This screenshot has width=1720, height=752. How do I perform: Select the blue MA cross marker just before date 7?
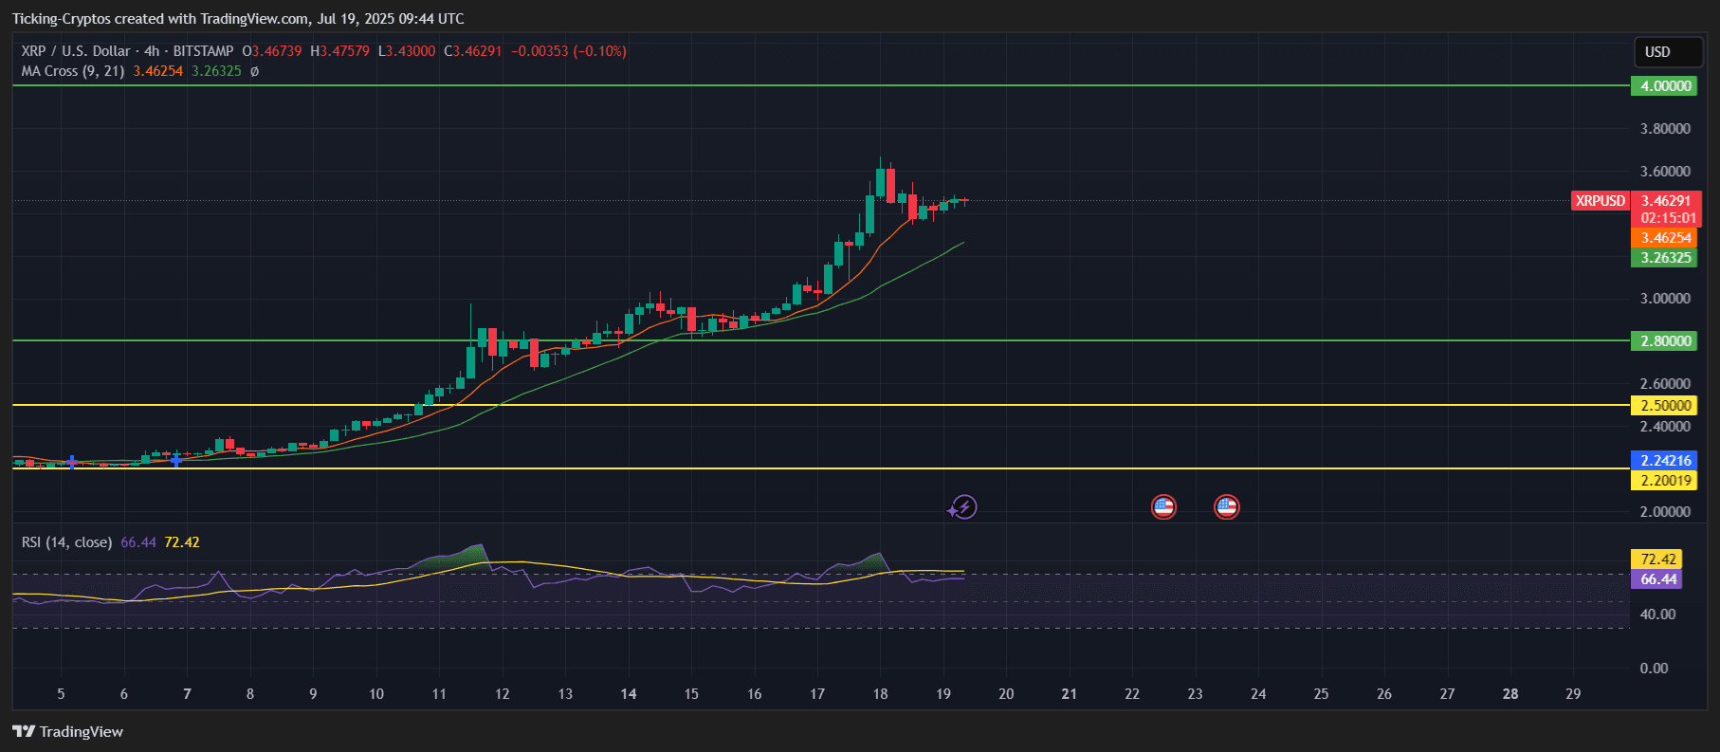click(175, 460)
